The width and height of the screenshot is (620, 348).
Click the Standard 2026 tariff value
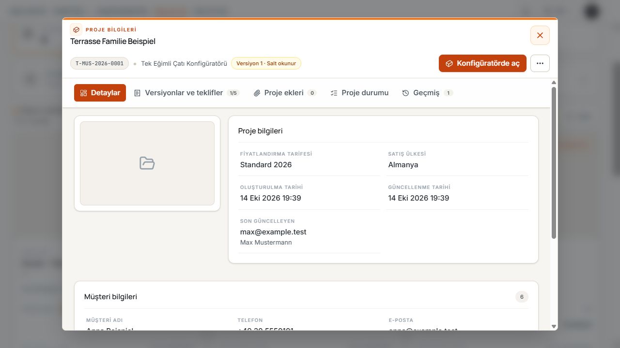tap(266, 165)
